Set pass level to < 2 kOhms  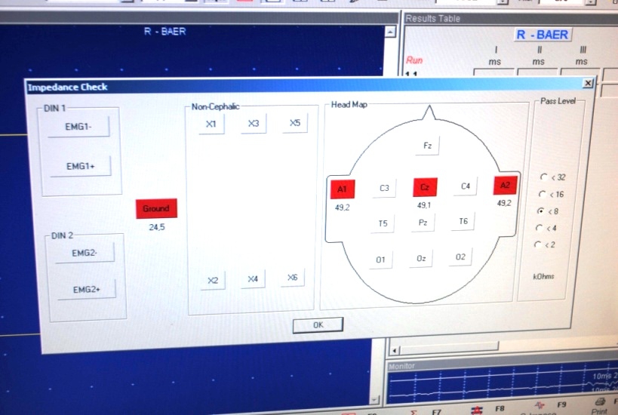point(538,244)
